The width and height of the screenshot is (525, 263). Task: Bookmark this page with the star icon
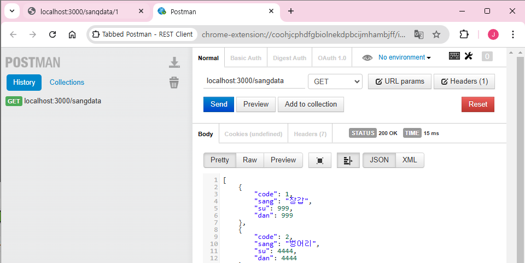pyautogui.click(x=436, y=34)
